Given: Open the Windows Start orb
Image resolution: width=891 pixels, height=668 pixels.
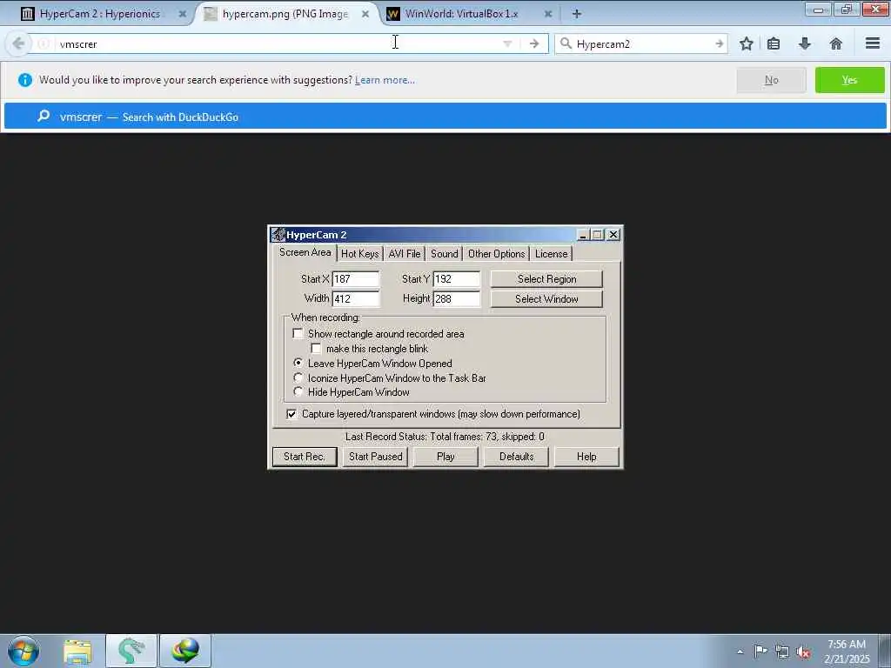Looking at the screenshot, I should coord(23,651).
